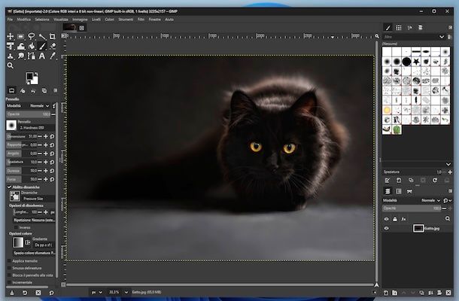
Task: Decrease the Angolo value with minus
Action: tap(40, 154)
